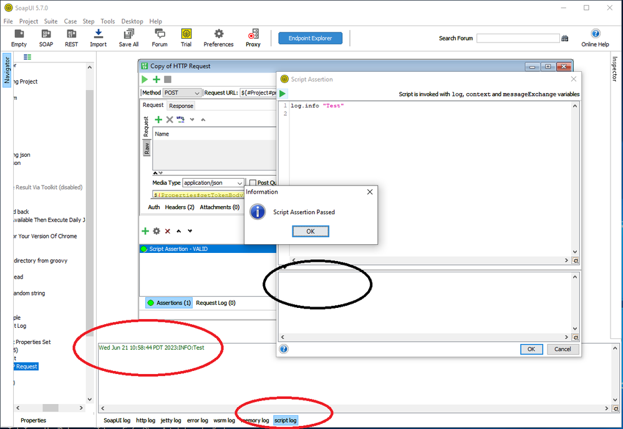Image resolution: width=623 pixels, height=429 pixels.
Task: Run the script assertion with the green arrow
Action: pyautogui.click(x=283, y=94)
